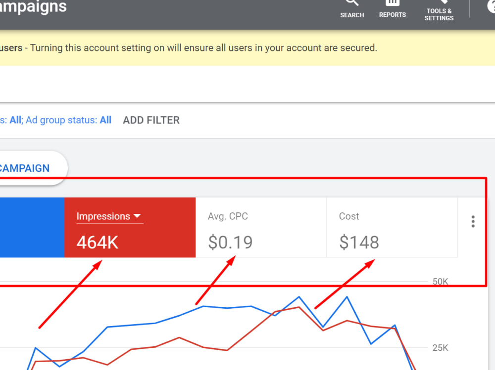Click the Ad group status: All filter
The image size is (495, 370).
point(68,120)
